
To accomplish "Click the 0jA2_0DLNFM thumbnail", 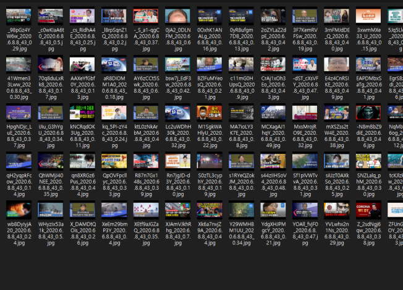I will point(177,16).
